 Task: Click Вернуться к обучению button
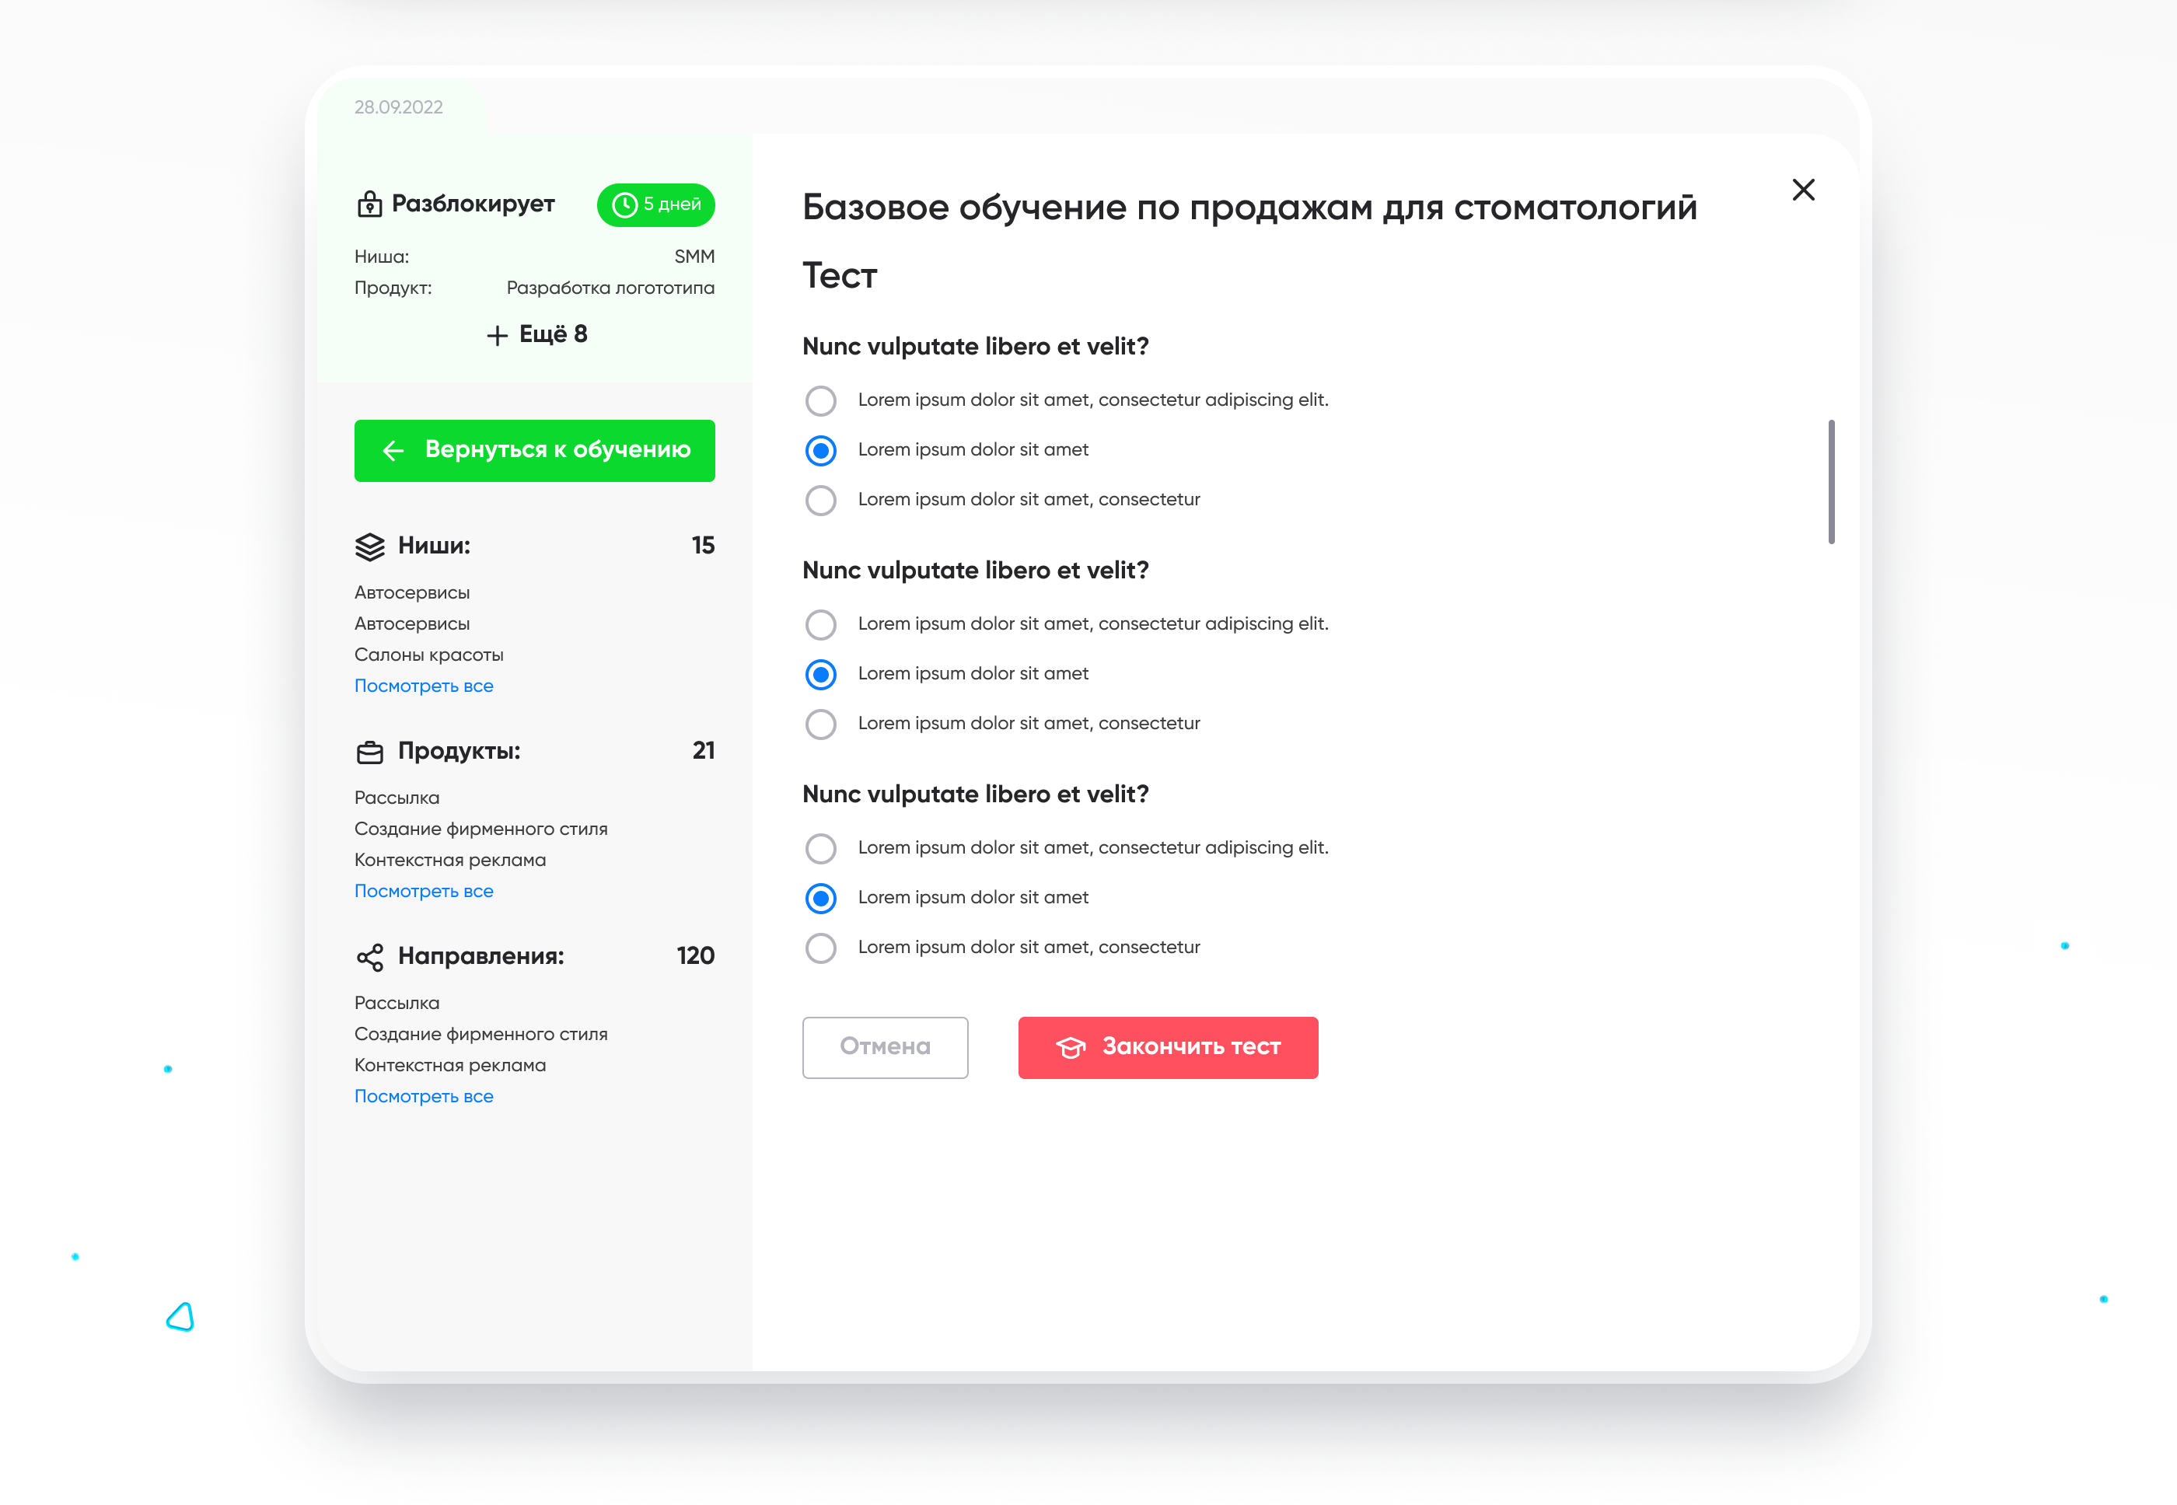tap(534, 451)
